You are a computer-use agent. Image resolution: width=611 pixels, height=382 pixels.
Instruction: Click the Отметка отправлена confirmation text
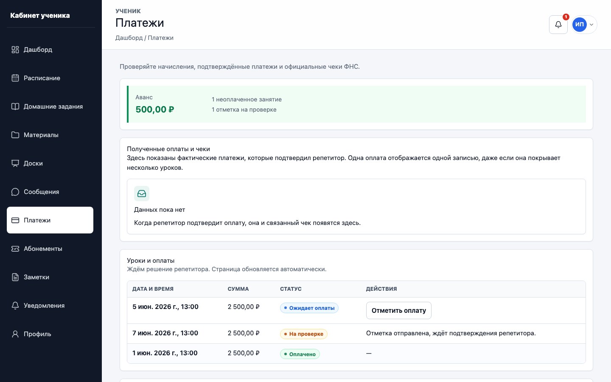point(451,333)
